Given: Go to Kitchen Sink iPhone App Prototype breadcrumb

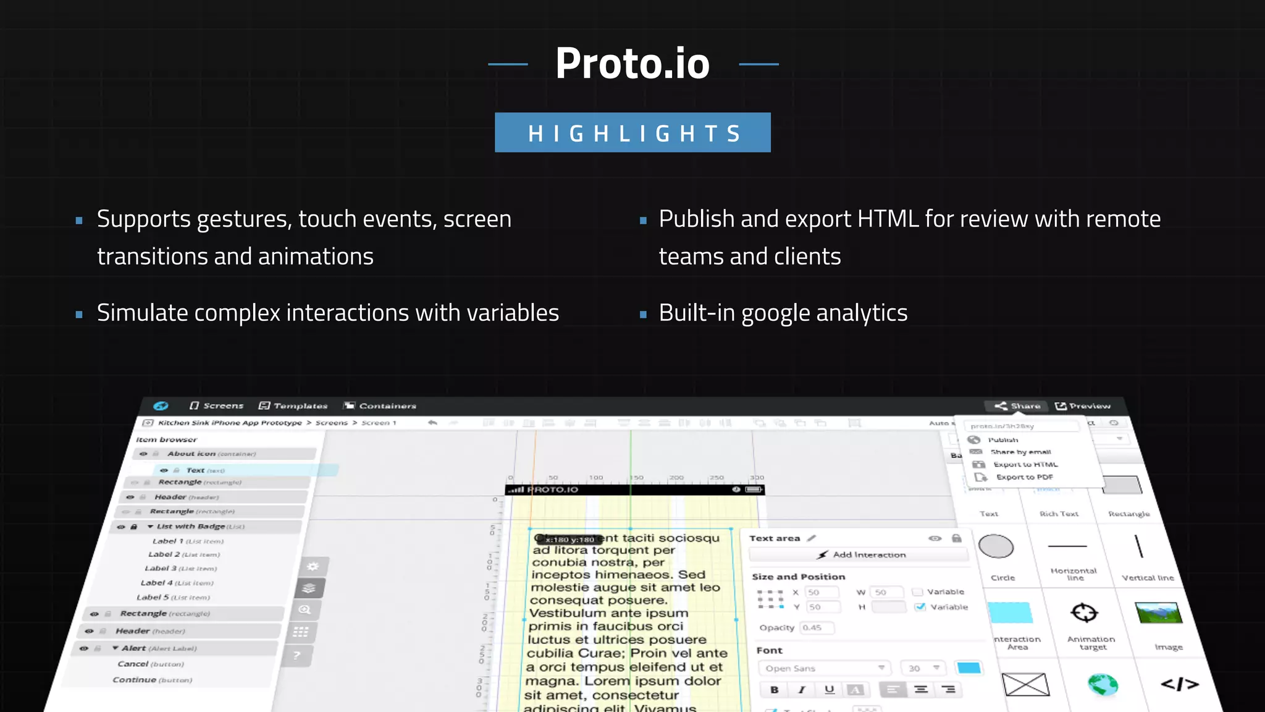Looking at the screenshot, I should click(230, 423).
